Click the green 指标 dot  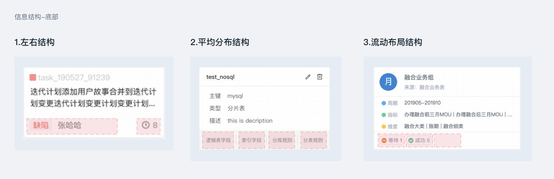pos(384,115)
